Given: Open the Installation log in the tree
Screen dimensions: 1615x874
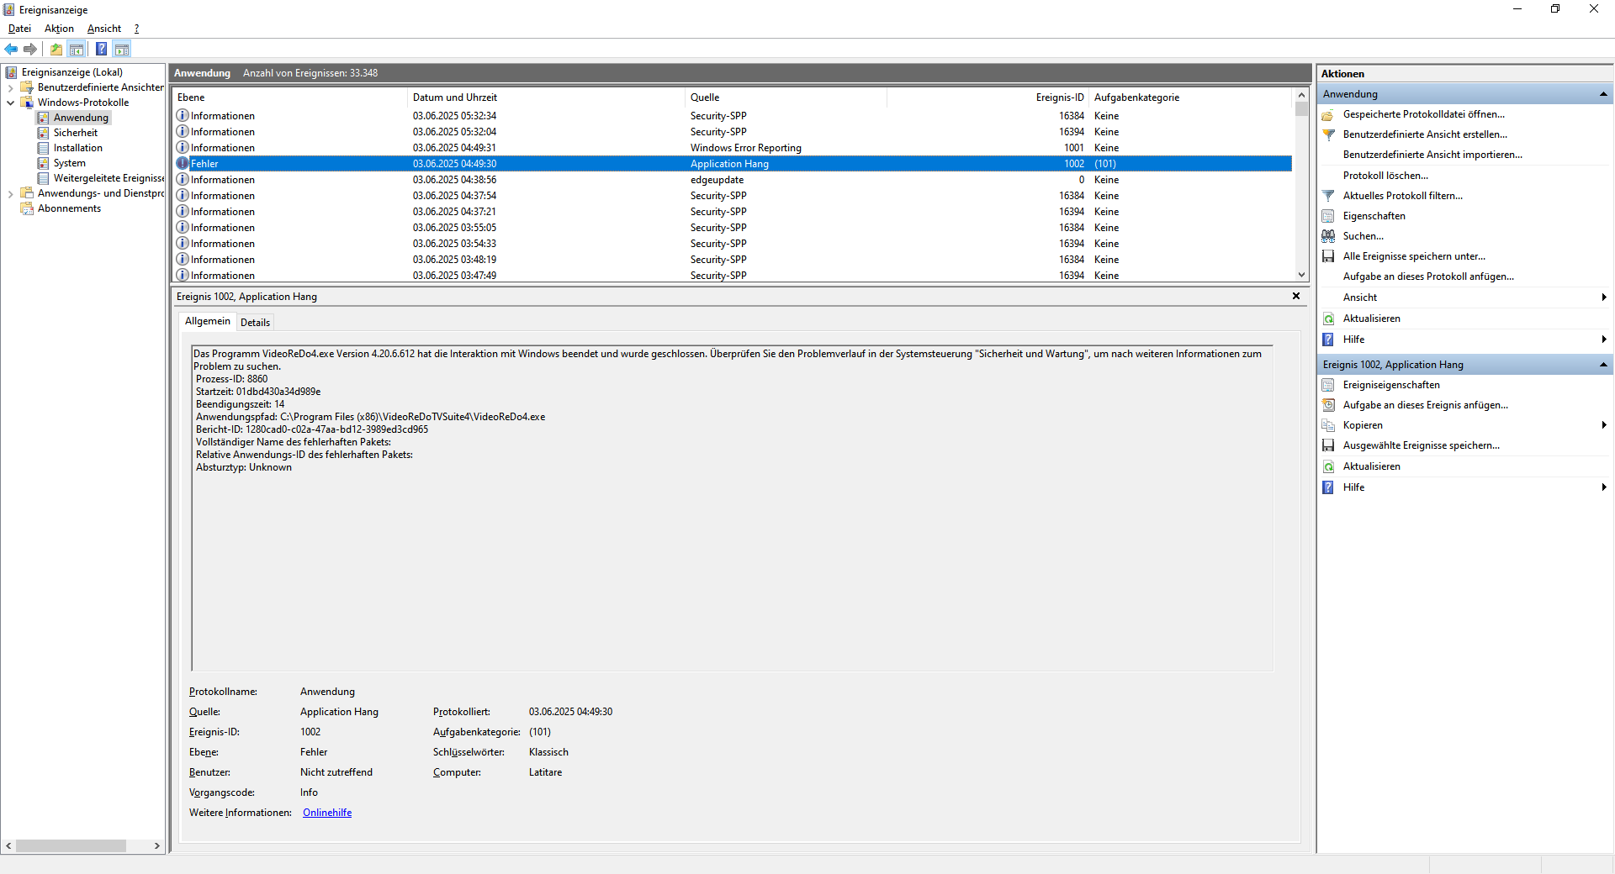Looking at the screenshot, I should tap(78, 148).
